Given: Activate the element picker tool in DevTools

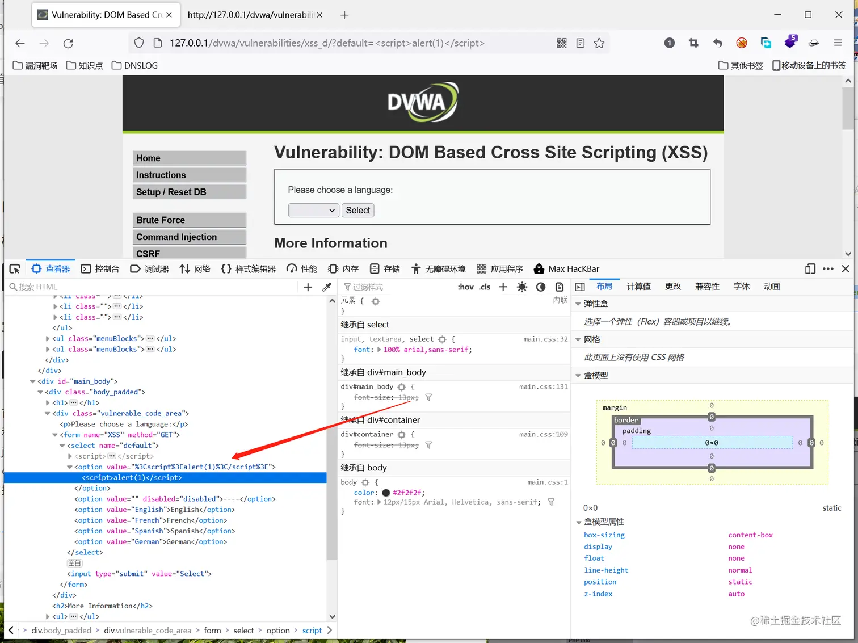Looking at the screenshot, I should pyautogui.click(x=15, y=269).
